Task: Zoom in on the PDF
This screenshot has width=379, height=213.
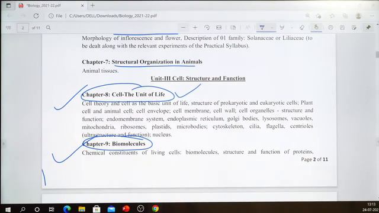Action: click(195, 28)
